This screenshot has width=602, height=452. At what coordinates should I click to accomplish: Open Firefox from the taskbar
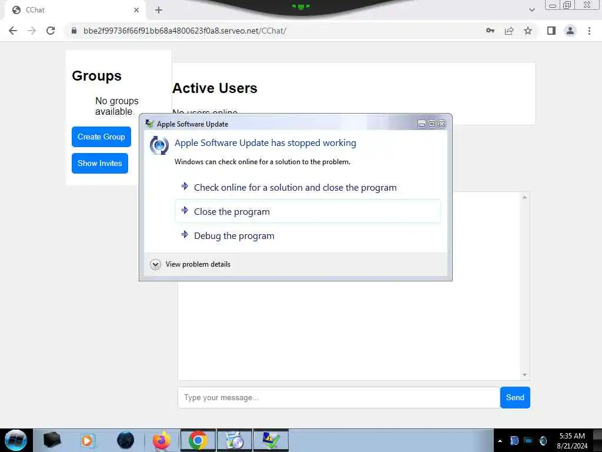(162, 440)
